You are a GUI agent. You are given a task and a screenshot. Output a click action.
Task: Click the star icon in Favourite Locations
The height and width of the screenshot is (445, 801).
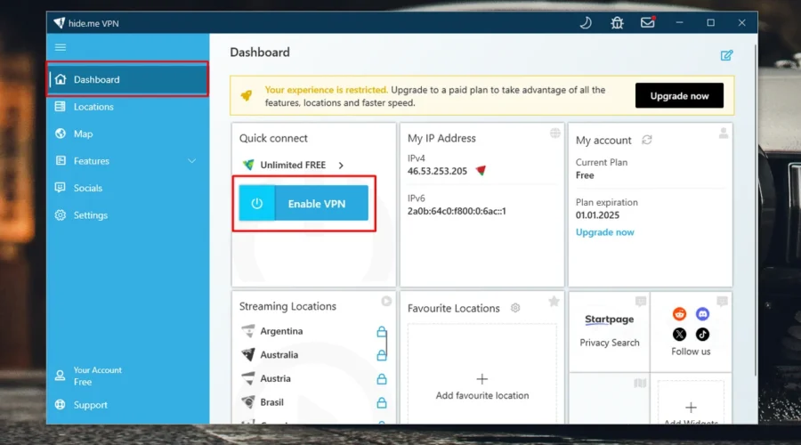[x=554, y=302]
